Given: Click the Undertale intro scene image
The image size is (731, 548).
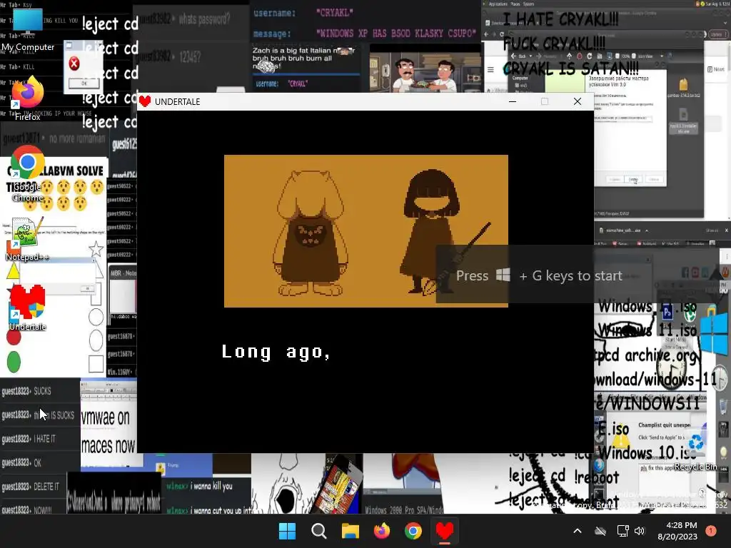Looking at the screenshot, I should point(366,231).
